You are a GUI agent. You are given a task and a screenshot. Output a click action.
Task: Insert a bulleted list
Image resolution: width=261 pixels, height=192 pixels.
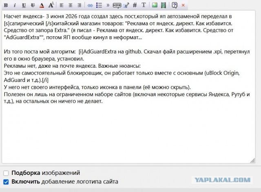click(99, 5)
